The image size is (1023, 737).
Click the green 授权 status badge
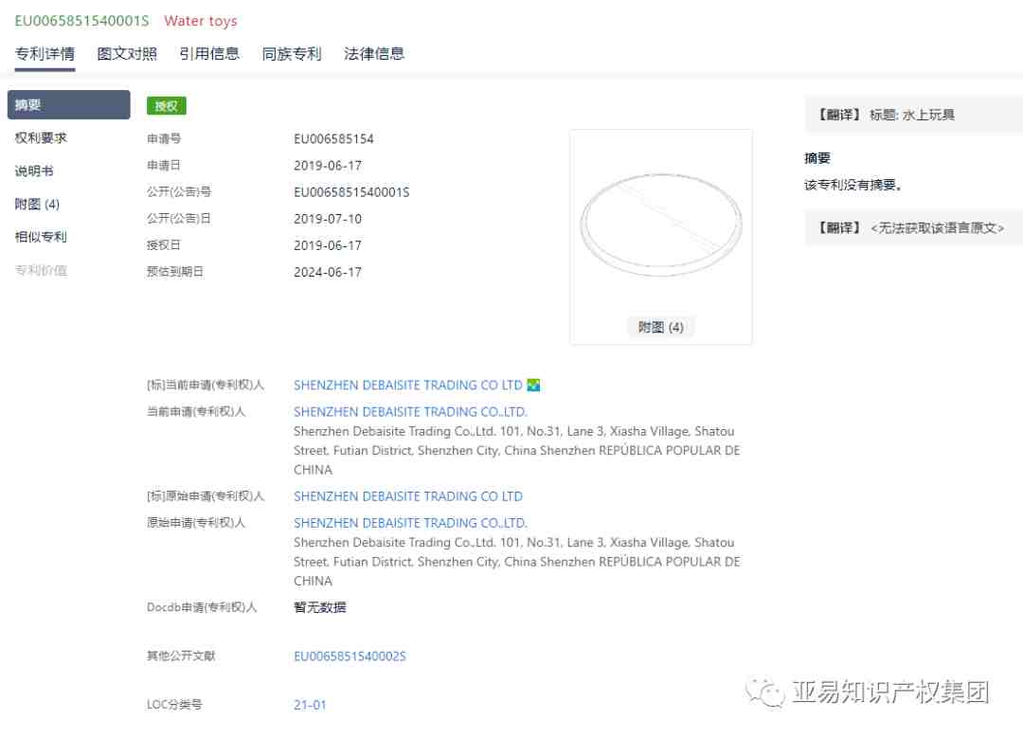(x=167, y=106)
